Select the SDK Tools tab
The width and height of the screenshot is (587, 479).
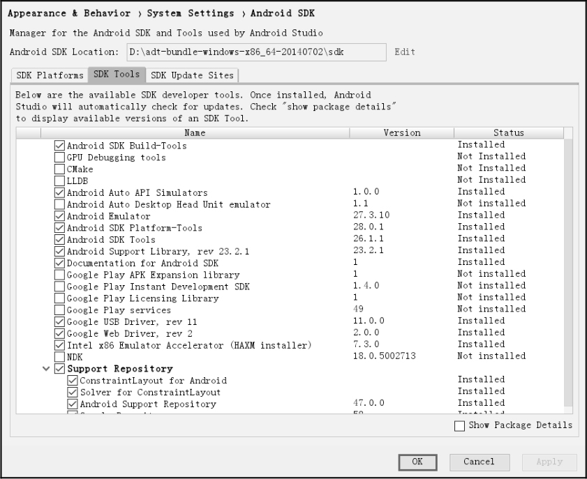pyautogui.click(x=116, y=75)
